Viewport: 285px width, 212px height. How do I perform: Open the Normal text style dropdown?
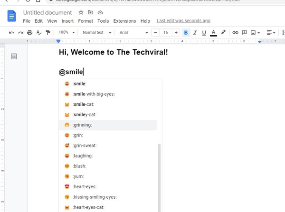(x=97, y=33)
